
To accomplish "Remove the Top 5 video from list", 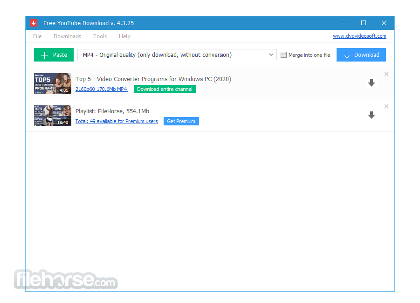I will (386, 74).
